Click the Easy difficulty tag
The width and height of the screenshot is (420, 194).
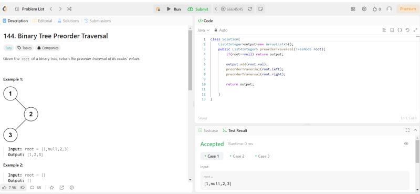(8, 48)
